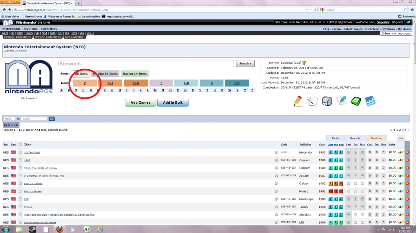This screenshot has width=416, height=233.
Task: Click the feather quill notes icon
Action: coord(341,101)
